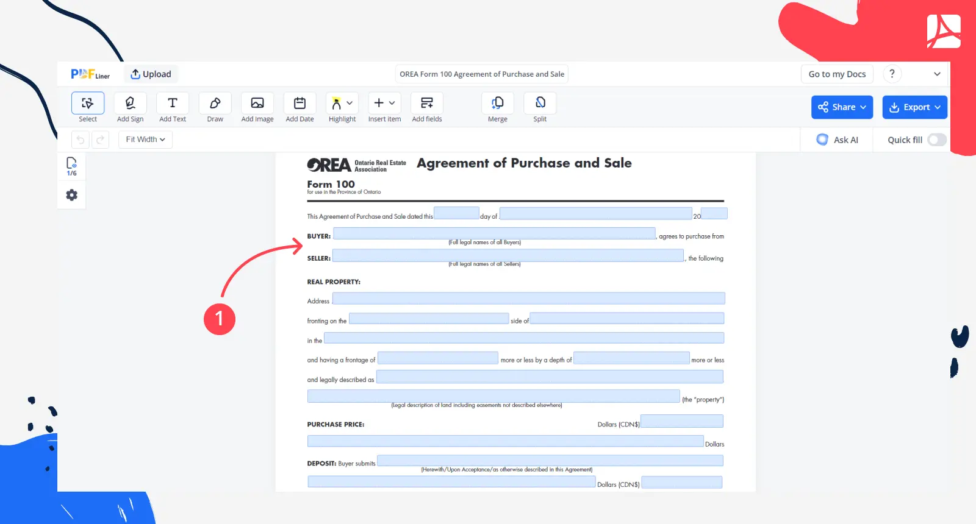Viewport: 976px width, 524px height.
Task: Open the Highlight options chevron
Action: [350, 103]
